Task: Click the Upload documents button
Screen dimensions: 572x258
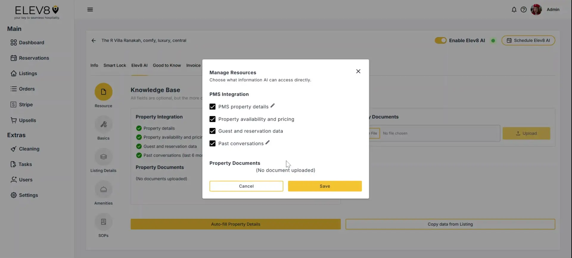Action: tap(526, 133)
